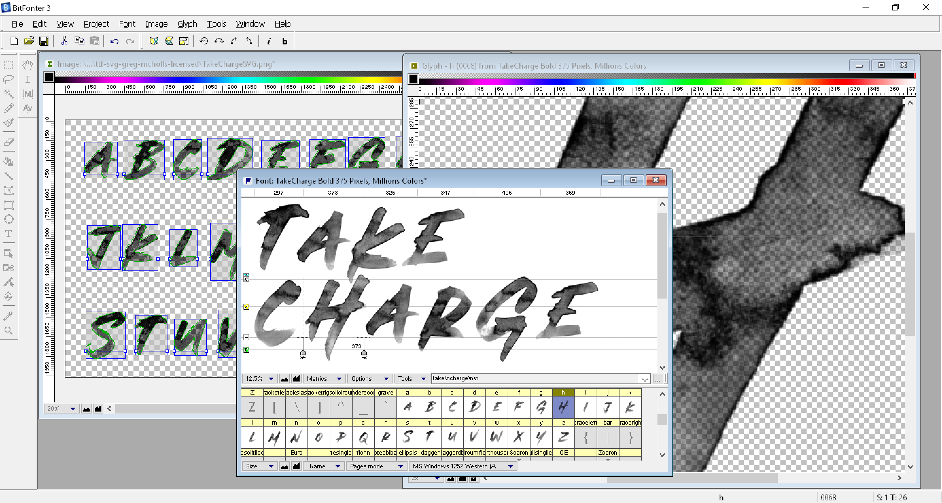Select the glyph cell for letter A

[x=408, y=407]
